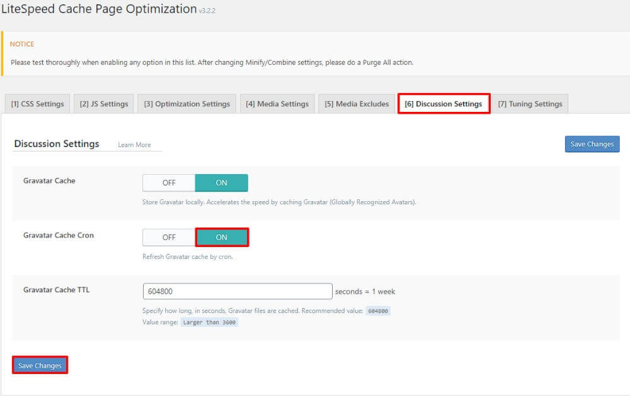The height and width of the screenshot is (396, 630).
Task: Go to the Media Settings tab
Action: [277, 104]
